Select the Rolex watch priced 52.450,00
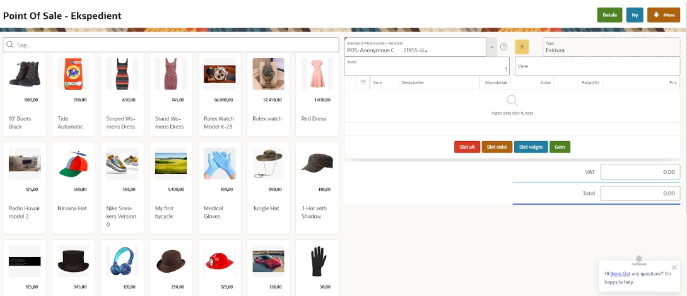 [x=268, y=94]
